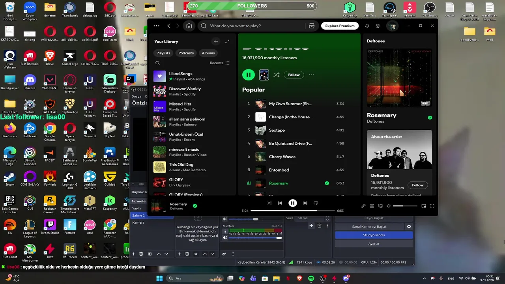Create playlist with plus in Your Library
Screen dimensions: 505x284
215,41
